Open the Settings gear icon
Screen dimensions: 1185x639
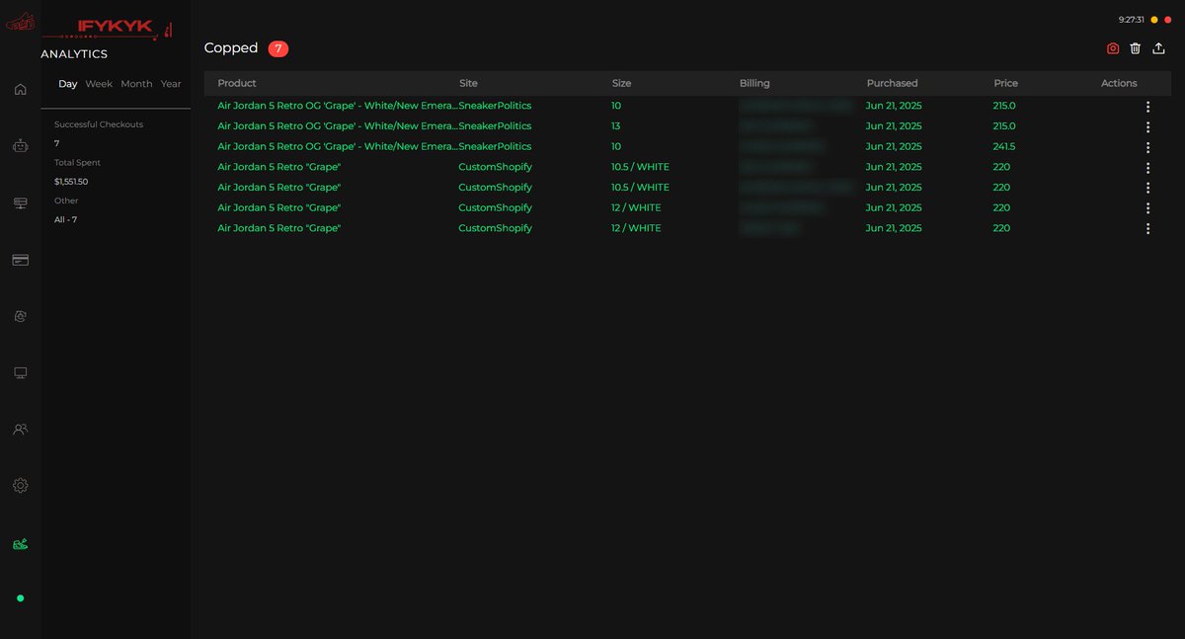20,486
